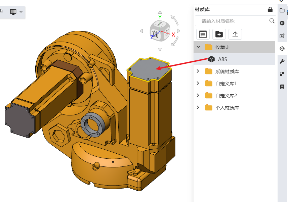Click the list view icon in material library
This screenshot has width=288, height=202.
tap(203, 34)
